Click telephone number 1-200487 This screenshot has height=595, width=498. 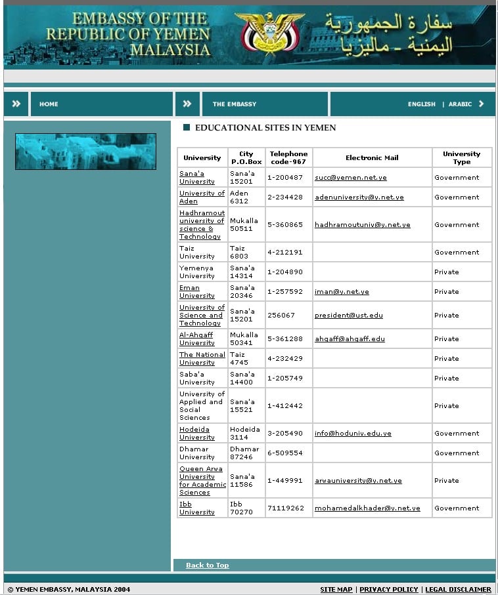pyautogui.click(x=284, y=178)
